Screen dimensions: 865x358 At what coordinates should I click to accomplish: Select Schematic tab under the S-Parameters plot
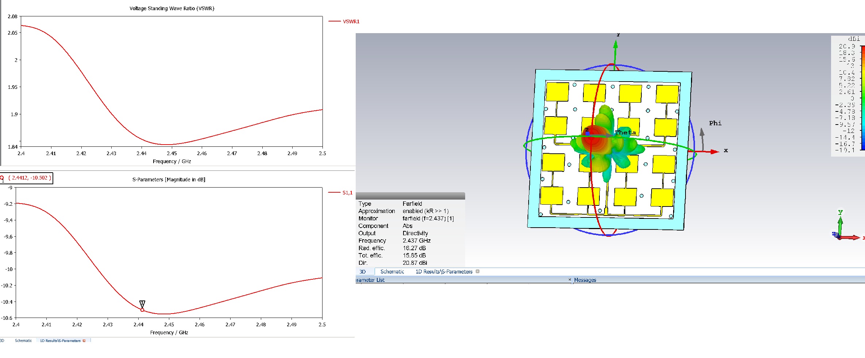coord(23,341)
